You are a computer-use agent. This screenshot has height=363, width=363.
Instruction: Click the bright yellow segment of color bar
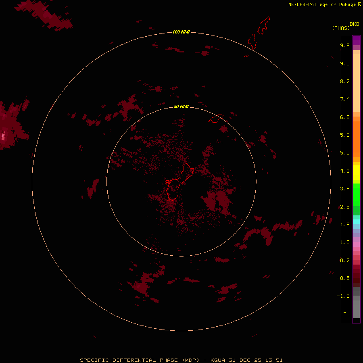[x=356, y=173]
